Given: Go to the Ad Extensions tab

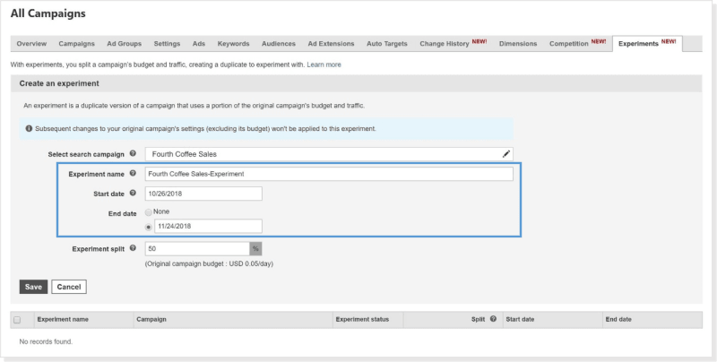Looking at the screenshot, I should point(331,44).
